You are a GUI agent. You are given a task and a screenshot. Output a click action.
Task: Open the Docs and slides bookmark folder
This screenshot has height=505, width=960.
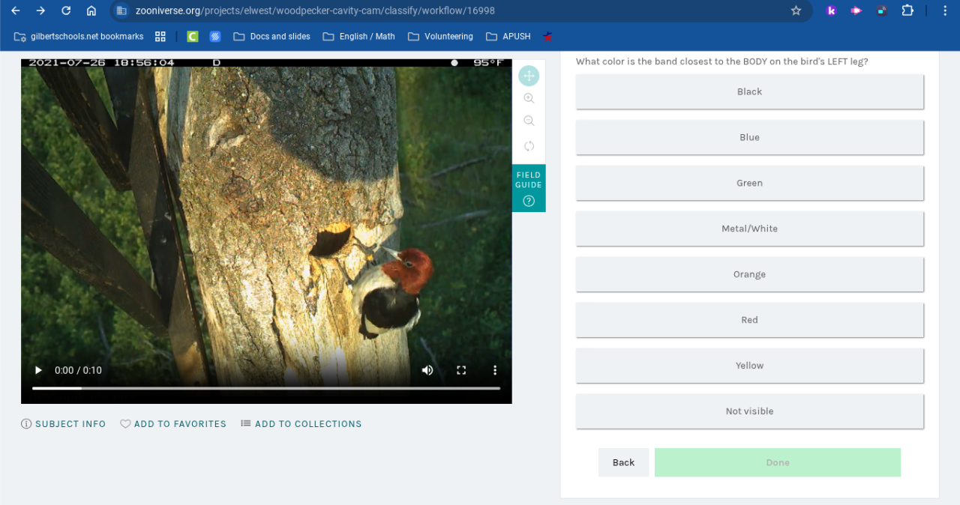tap(271, 36)
